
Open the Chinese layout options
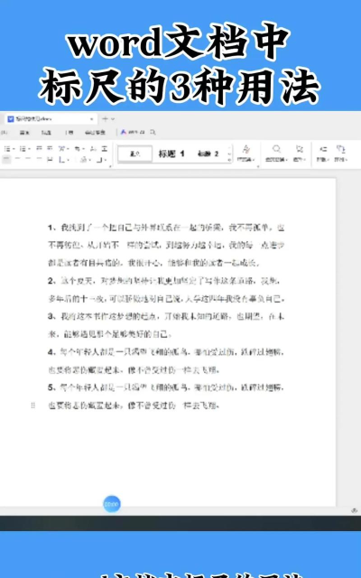click(x=63, y=149)
